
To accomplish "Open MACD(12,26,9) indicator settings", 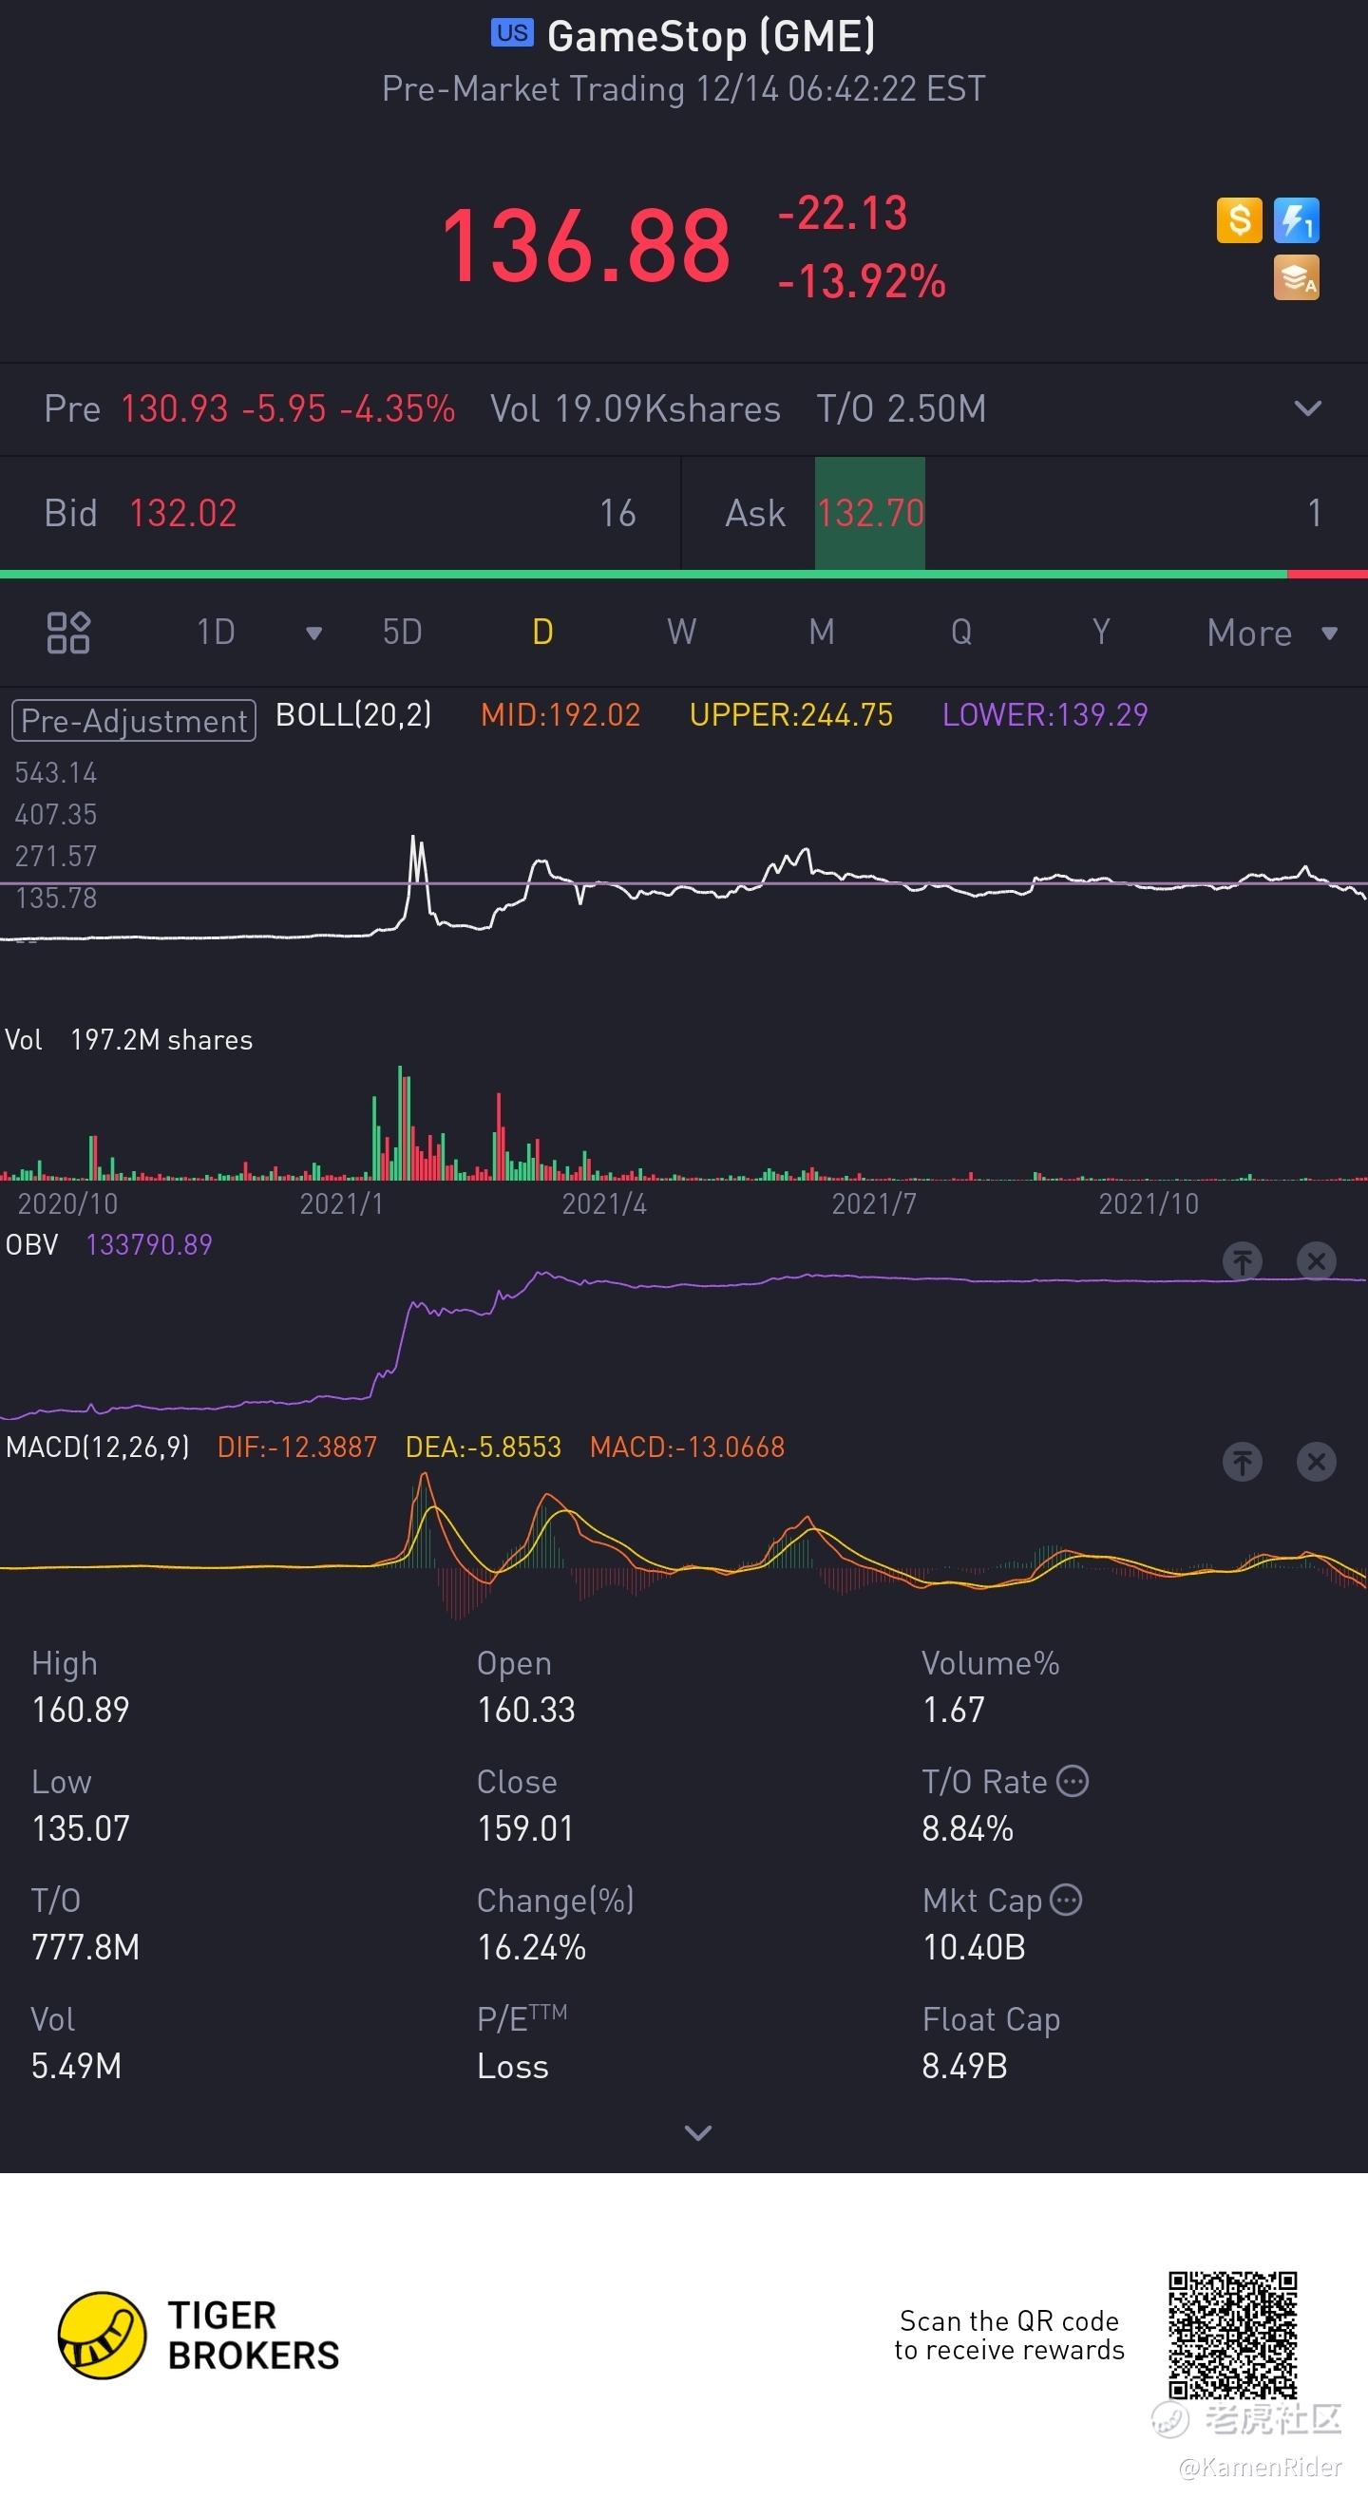I will coord(97,1447).
